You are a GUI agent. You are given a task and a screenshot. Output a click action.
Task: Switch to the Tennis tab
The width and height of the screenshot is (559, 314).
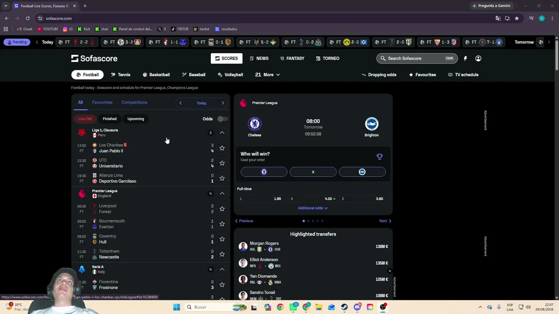[121, 75]
